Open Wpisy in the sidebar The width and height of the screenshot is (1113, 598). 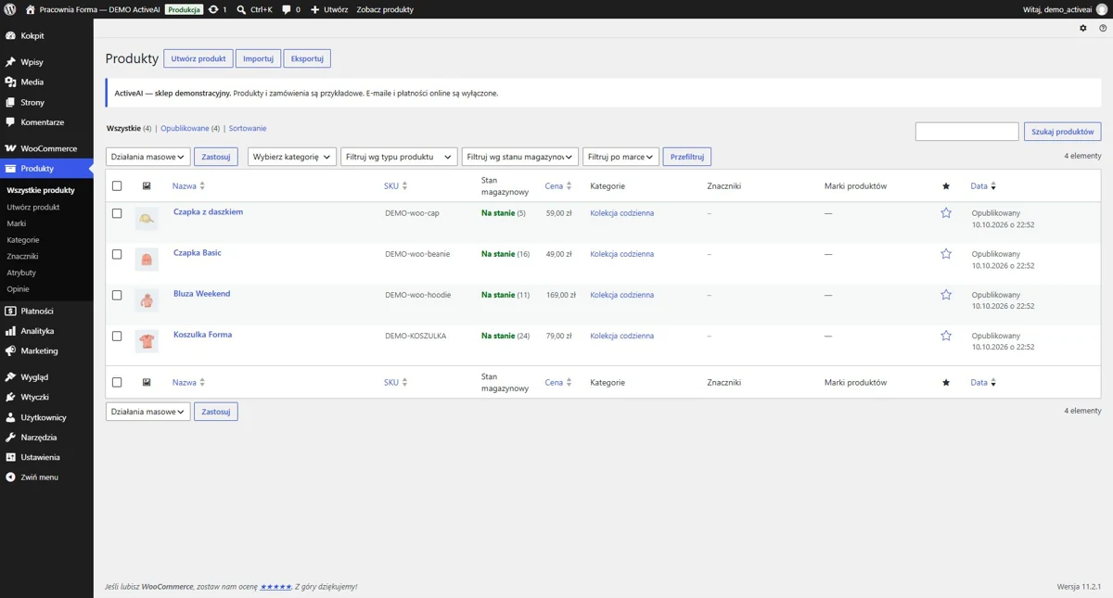46,62
